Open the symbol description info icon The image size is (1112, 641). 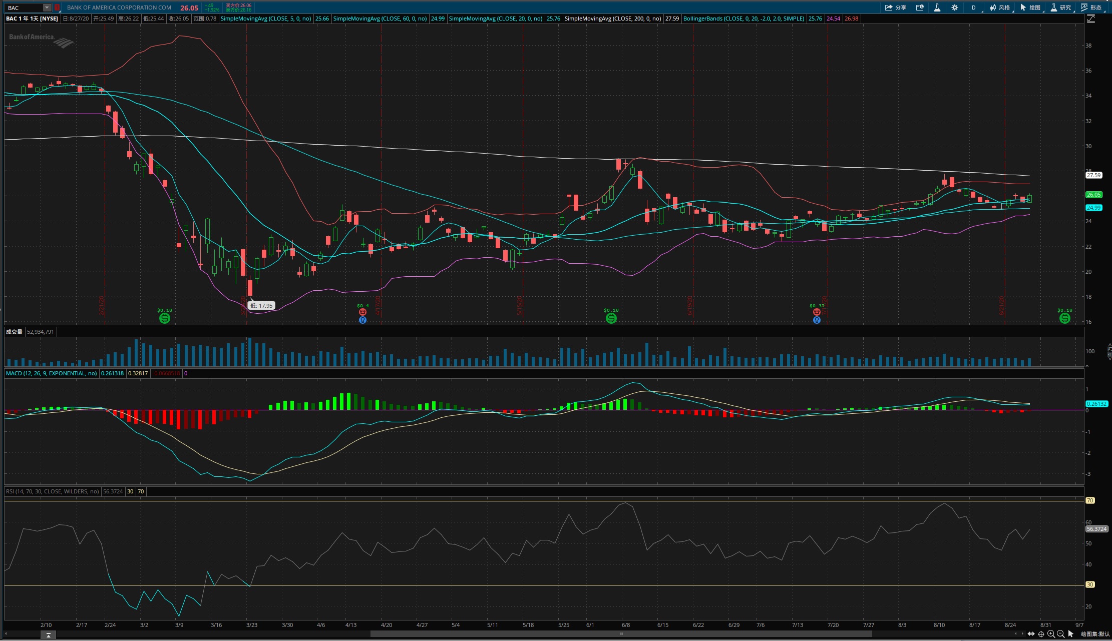pos(920,8)
